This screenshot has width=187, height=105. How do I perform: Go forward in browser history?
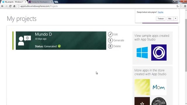point(6,6)
